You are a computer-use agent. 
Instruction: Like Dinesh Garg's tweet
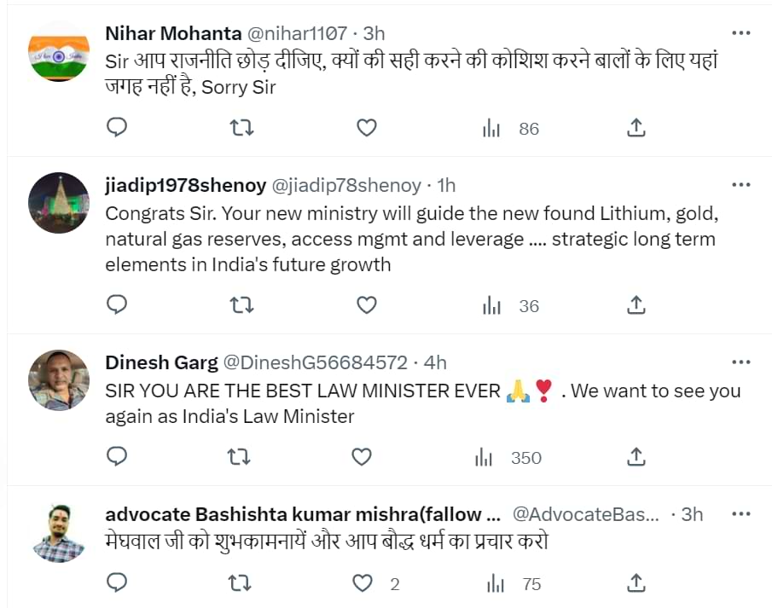coord(362,457)
